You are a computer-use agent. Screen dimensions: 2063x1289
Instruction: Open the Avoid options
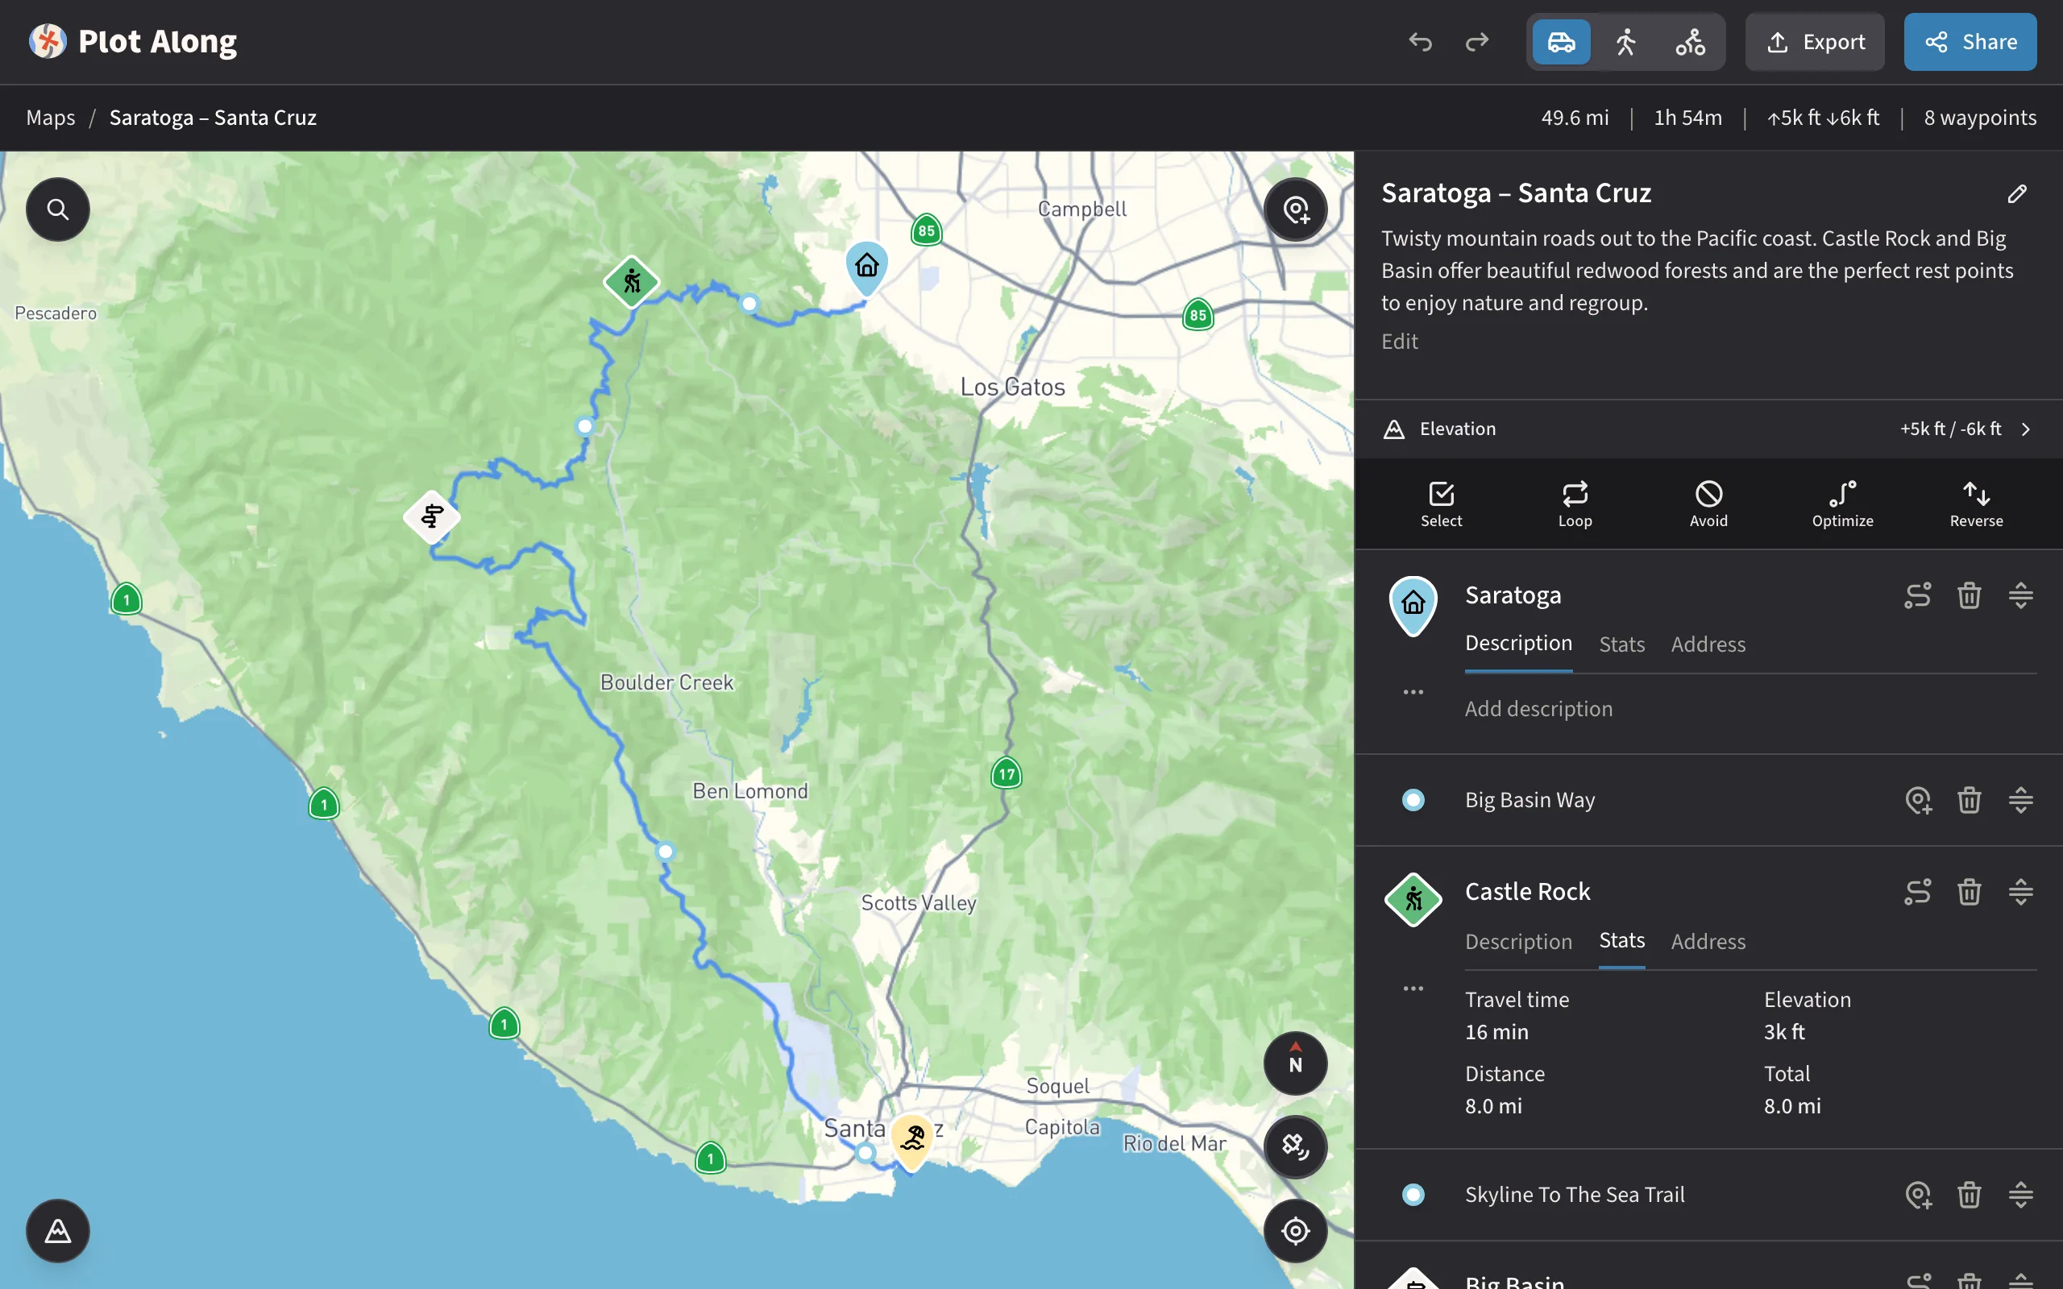tap(1708, 504)
